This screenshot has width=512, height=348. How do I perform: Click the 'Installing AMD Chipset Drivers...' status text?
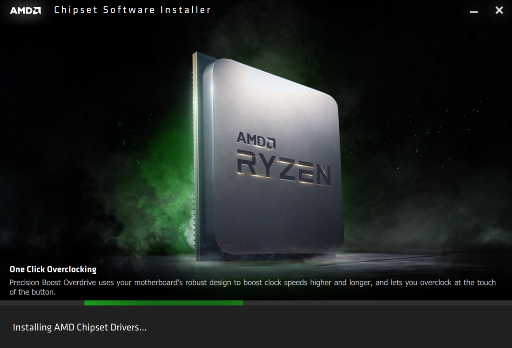point(80,327)
